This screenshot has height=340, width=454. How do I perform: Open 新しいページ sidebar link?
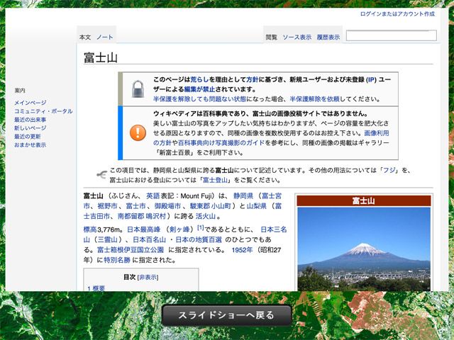[x=31, y=128]
